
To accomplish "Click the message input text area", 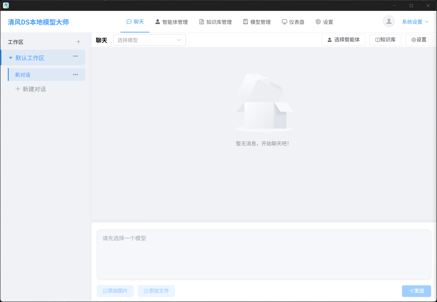I will [264, 254].
